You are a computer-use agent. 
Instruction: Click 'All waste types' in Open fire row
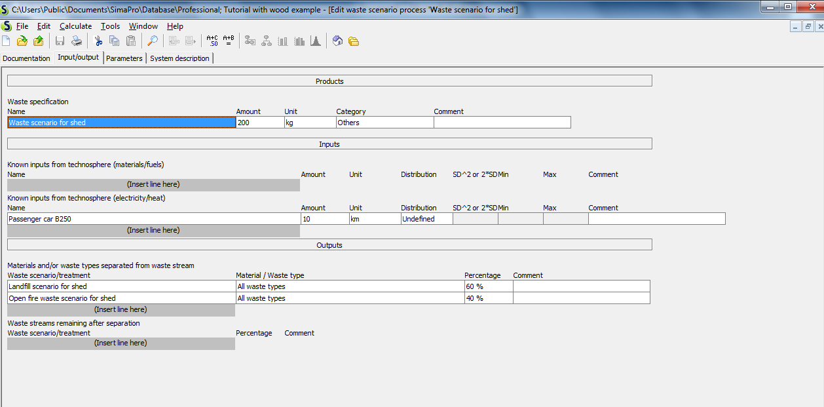tap(350, 298)
